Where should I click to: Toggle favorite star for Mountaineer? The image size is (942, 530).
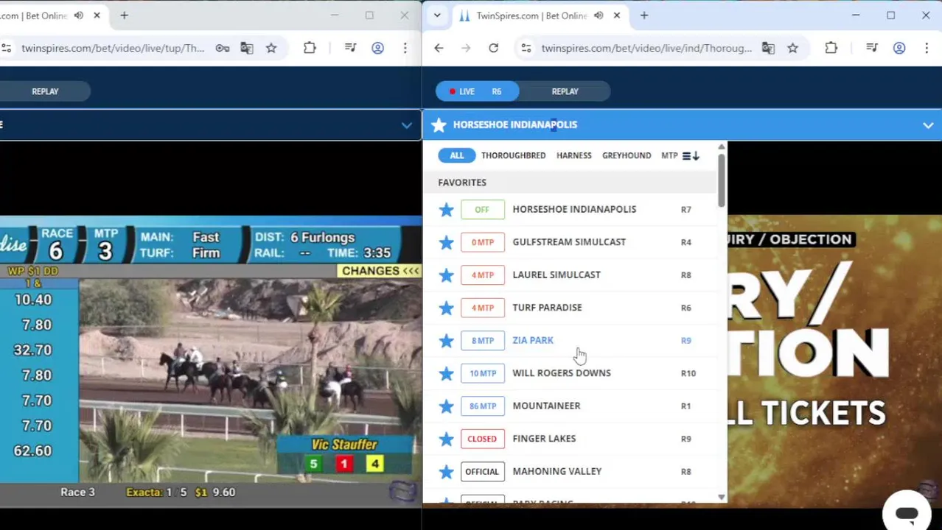tap(446, 406)
